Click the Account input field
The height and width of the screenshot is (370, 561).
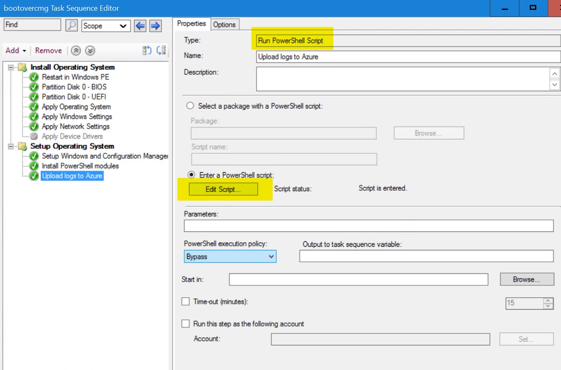(381, 339)
